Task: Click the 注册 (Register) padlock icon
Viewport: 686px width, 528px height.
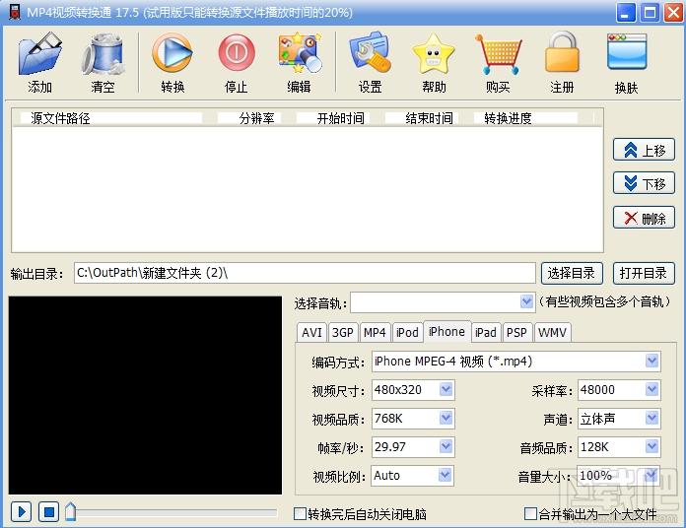Action: pos(562,52)
